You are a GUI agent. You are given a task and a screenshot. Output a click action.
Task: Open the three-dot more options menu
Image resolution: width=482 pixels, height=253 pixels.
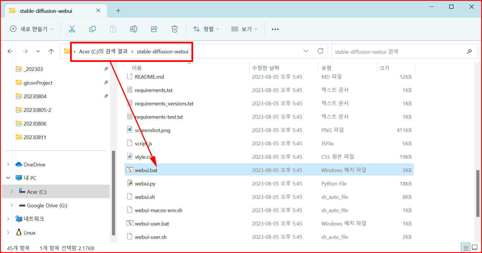pos(275,29)
